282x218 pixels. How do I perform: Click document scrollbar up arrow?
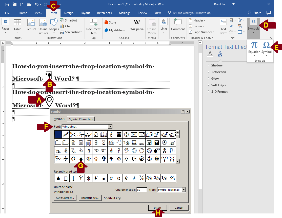(x=200, y=42)
